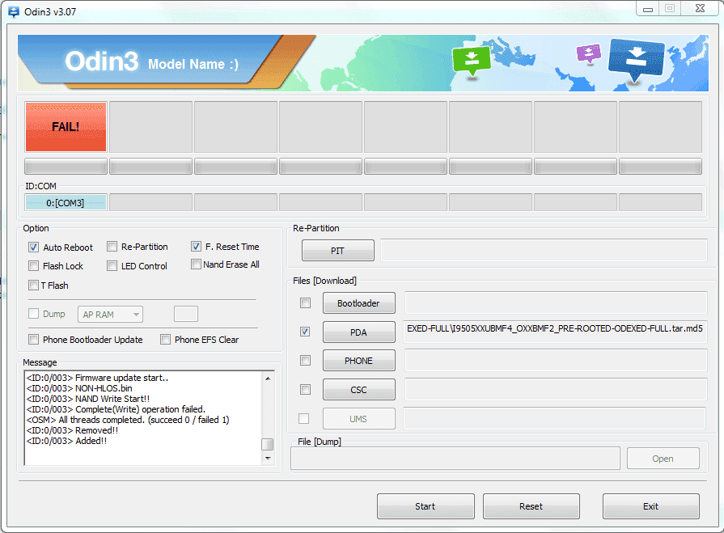The image size is (724, 533).
Task: Click the large blue download bubble icon
Action: pos(637,60)
